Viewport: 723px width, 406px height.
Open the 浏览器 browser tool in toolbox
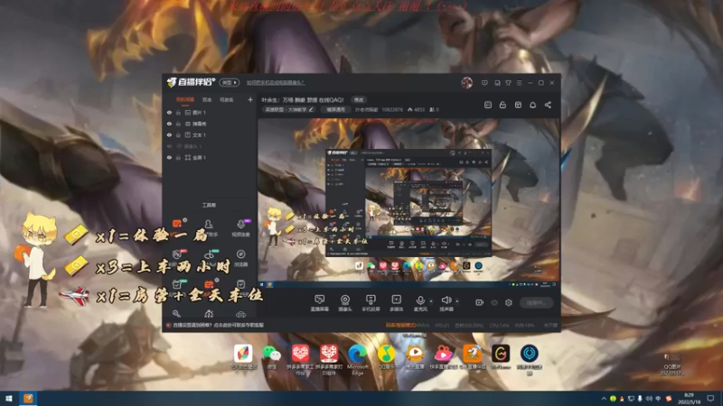coord(240,258)
